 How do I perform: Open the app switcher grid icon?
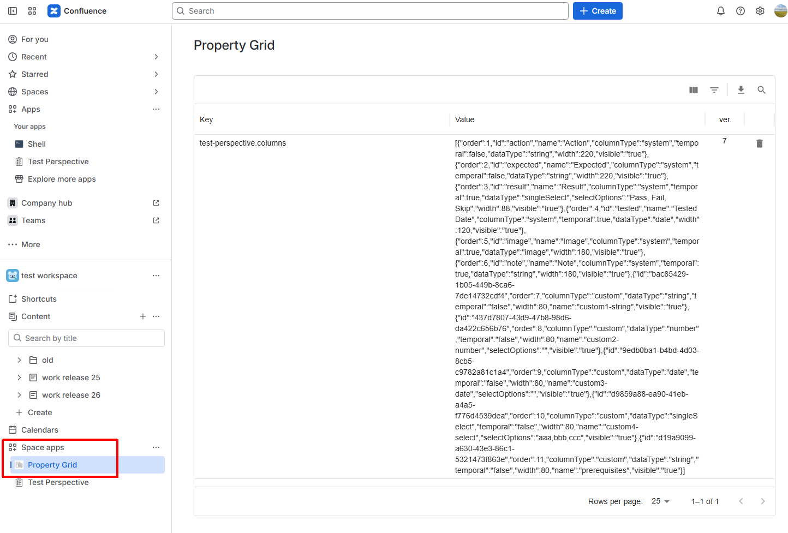(32, 11)
